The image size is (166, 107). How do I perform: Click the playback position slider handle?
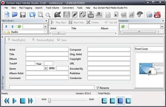(50, 101)
